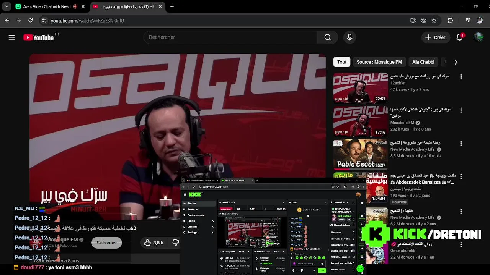The image size is (490, 275).
Task: Show more filter chips with arrow
Action: tap(456, 62)
